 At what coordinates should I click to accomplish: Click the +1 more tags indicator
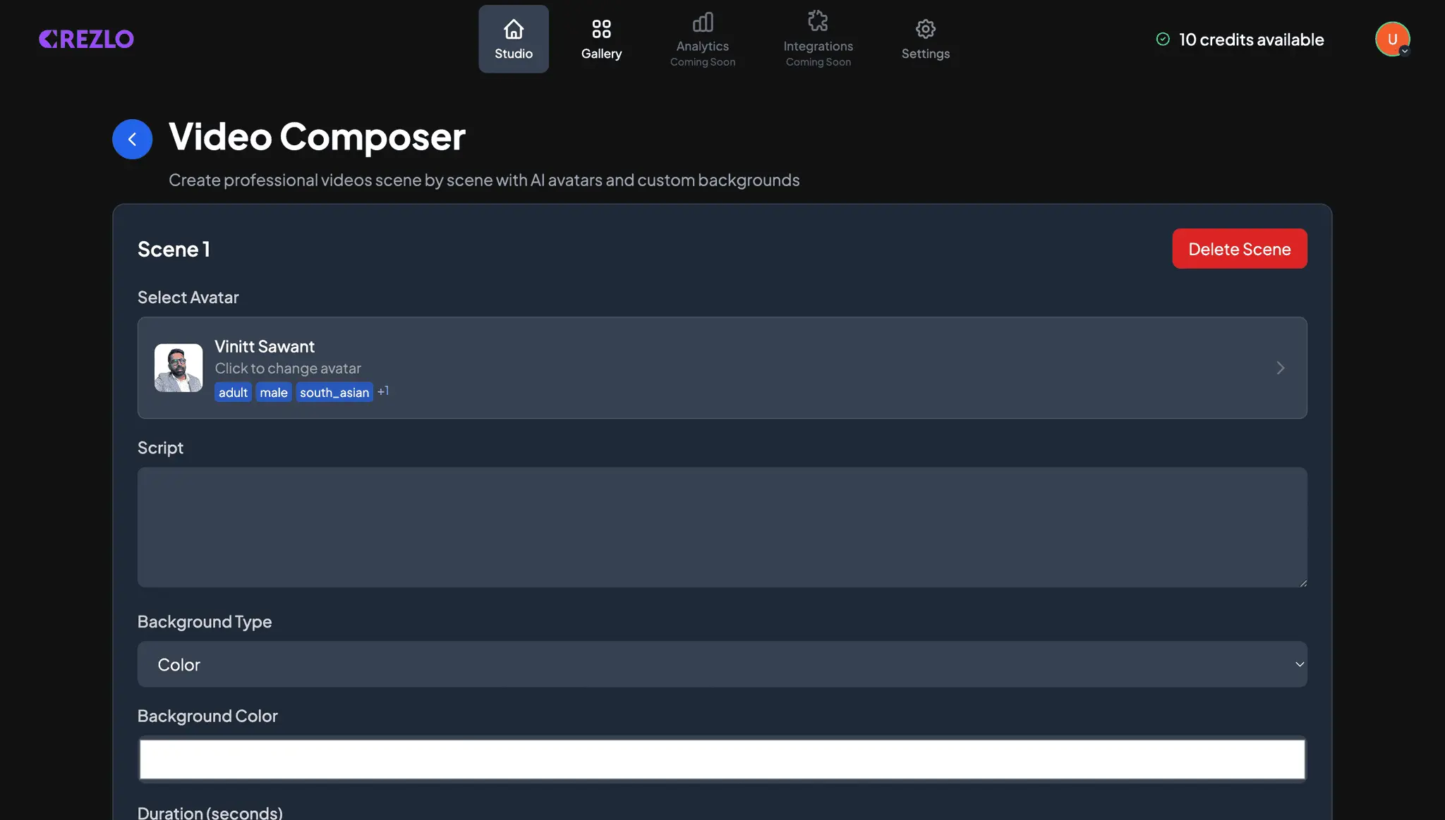tap(383, 391)
